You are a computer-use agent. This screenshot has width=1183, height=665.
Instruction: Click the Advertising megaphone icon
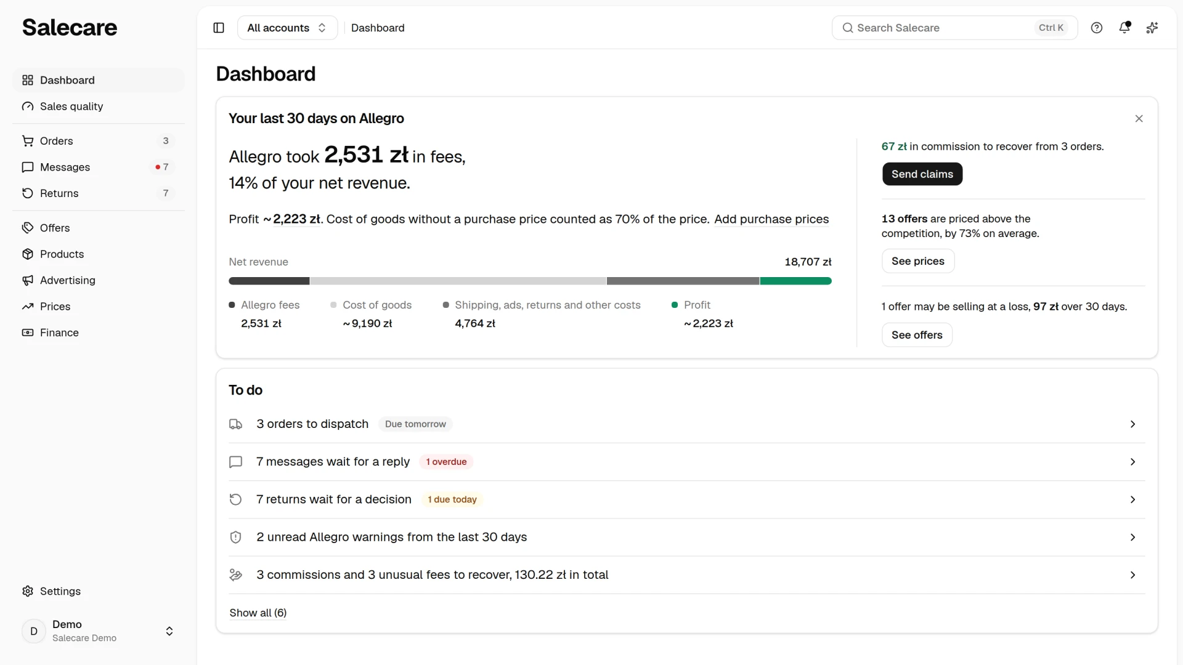(x=28, y=280)
